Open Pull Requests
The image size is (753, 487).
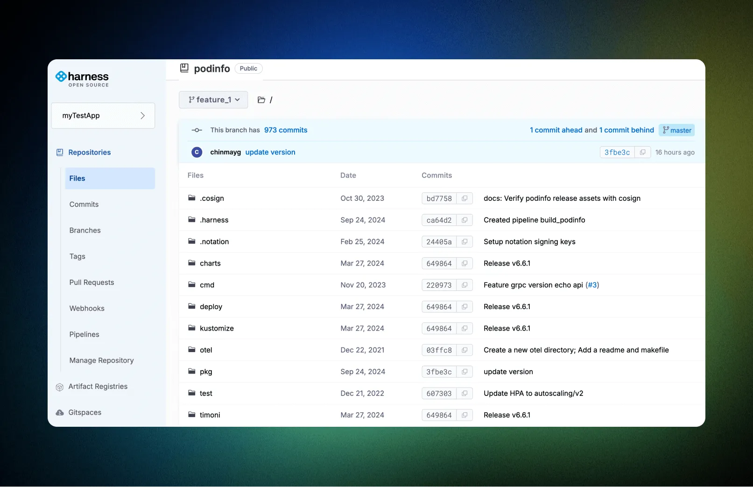(91, 282)
